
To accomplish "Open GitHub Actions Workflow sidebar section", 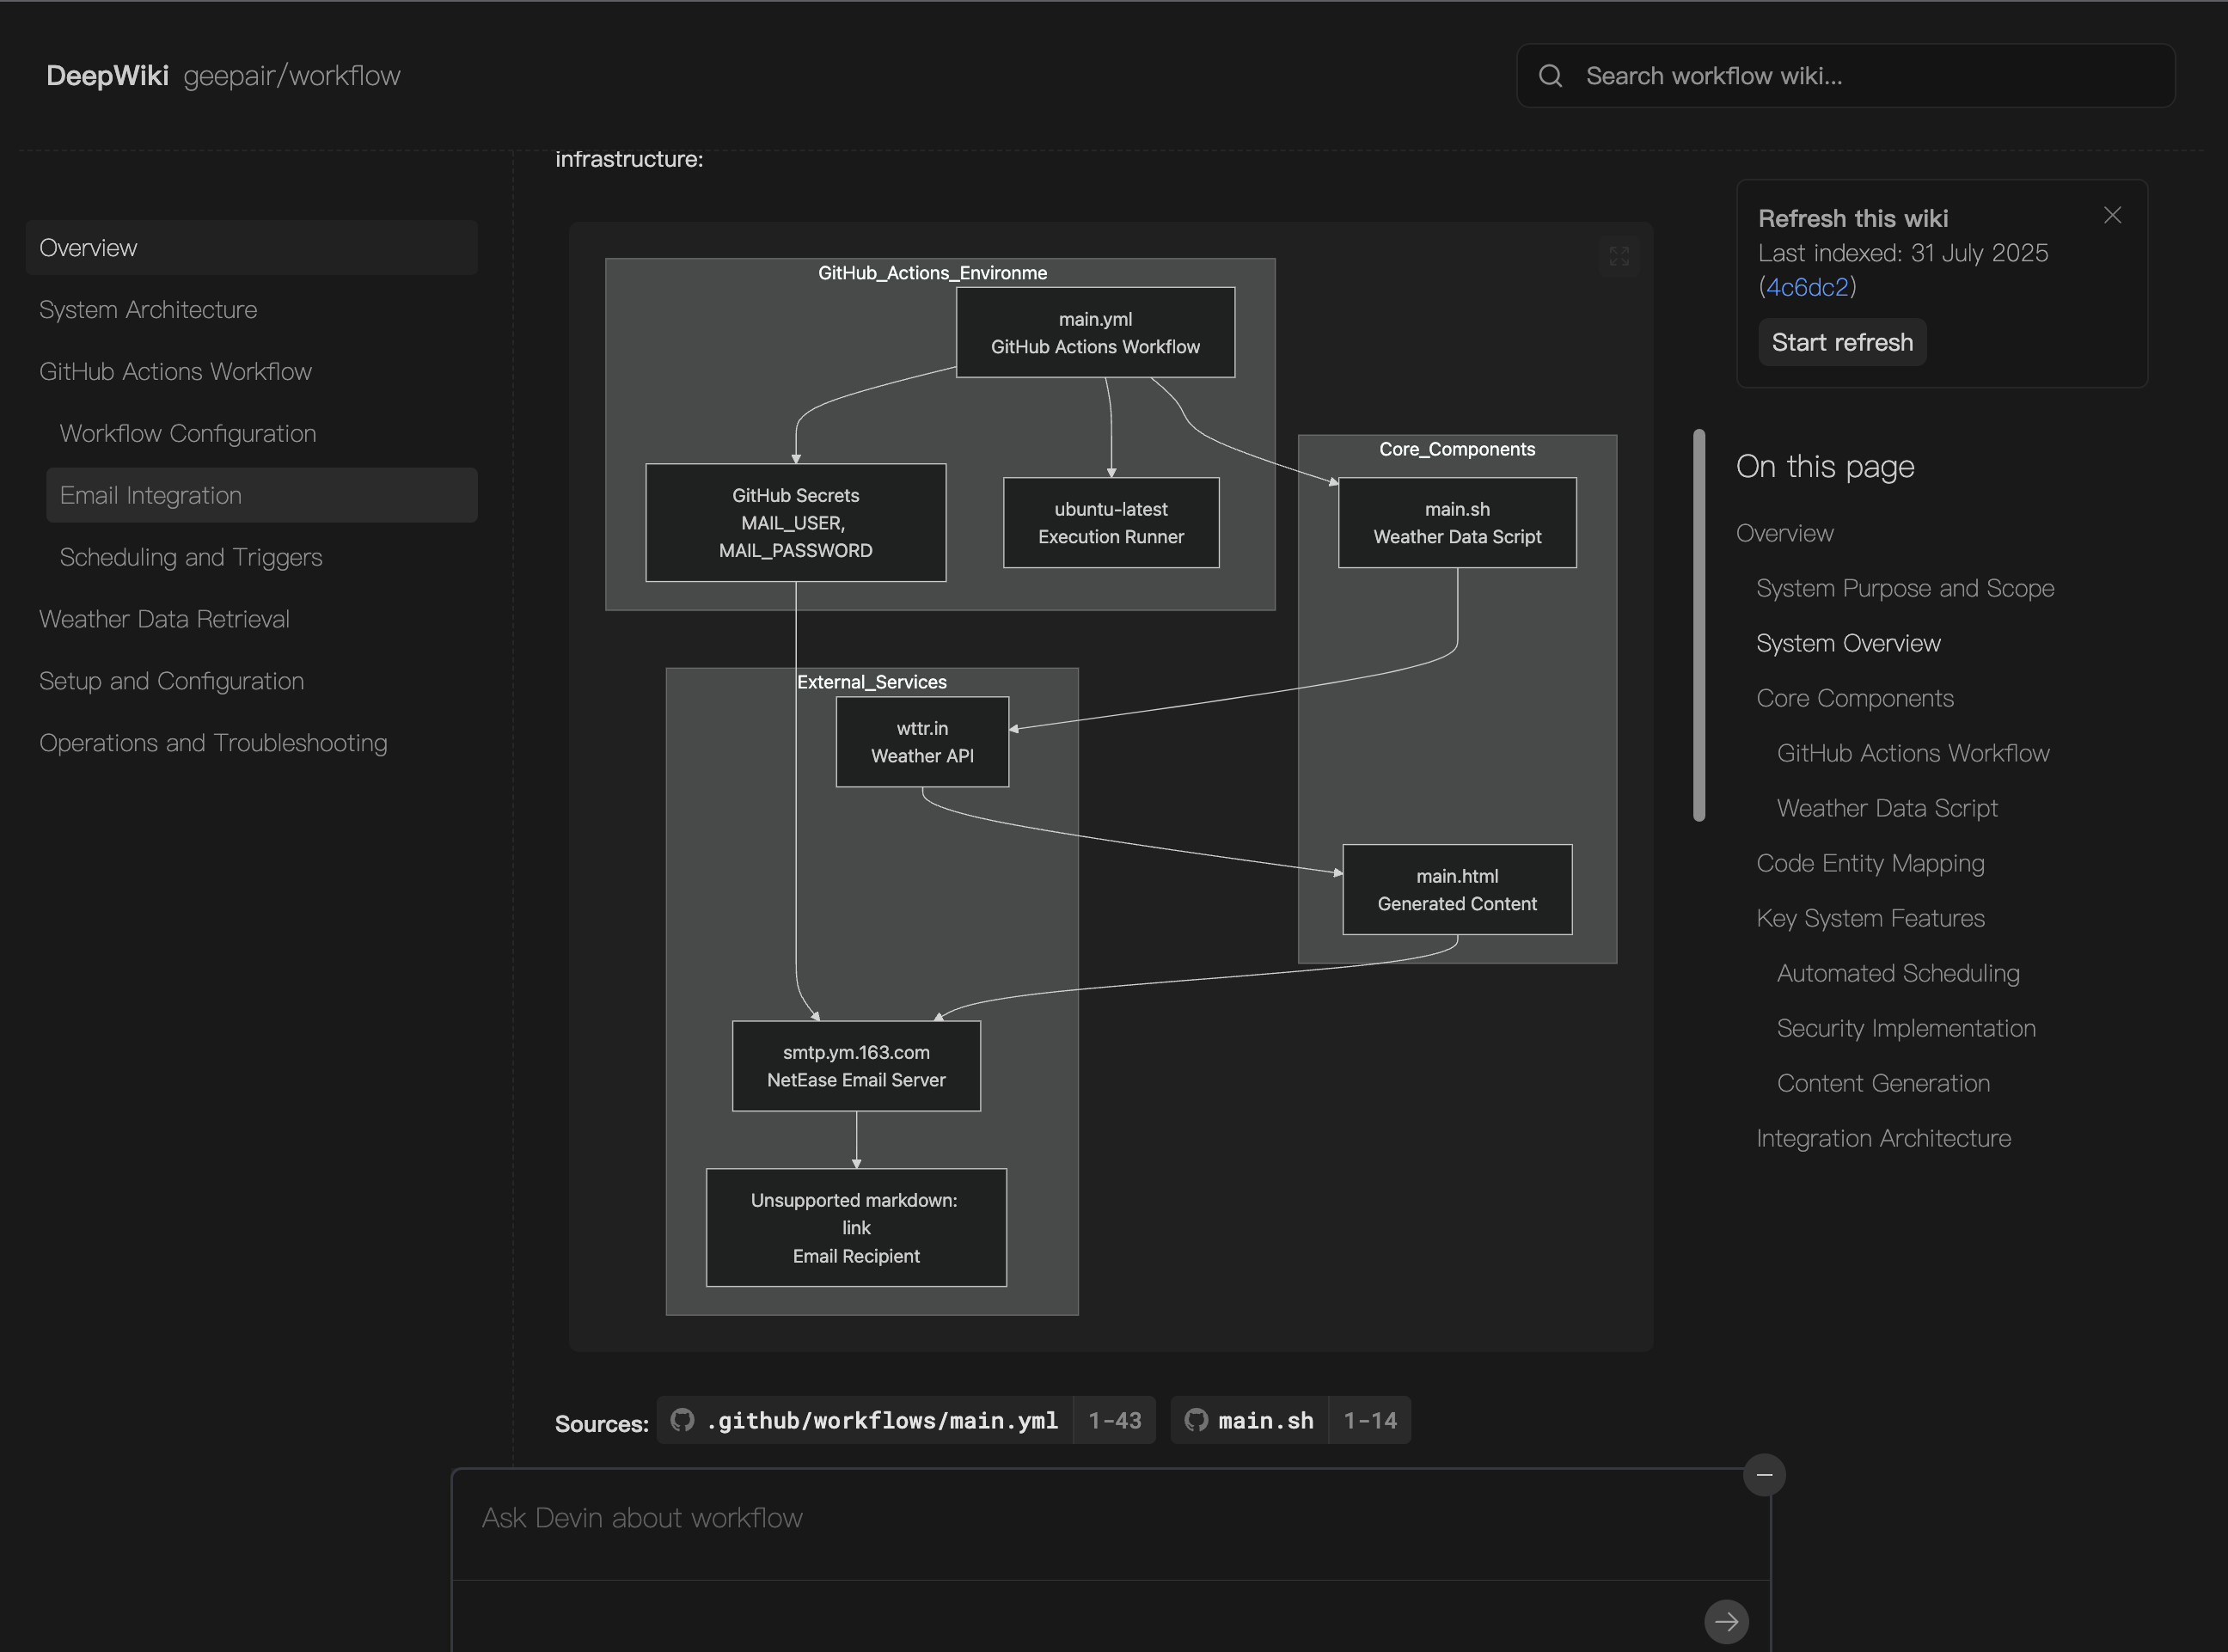I will point(175,372).
